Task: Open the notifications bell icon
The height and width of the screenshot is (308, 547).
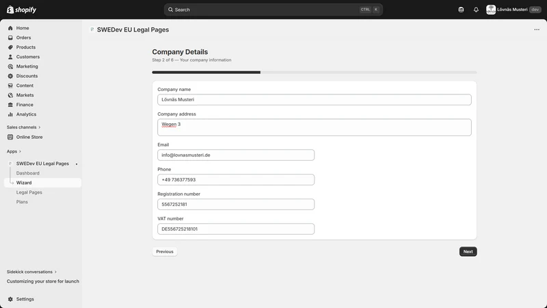Action: [476, 10]
